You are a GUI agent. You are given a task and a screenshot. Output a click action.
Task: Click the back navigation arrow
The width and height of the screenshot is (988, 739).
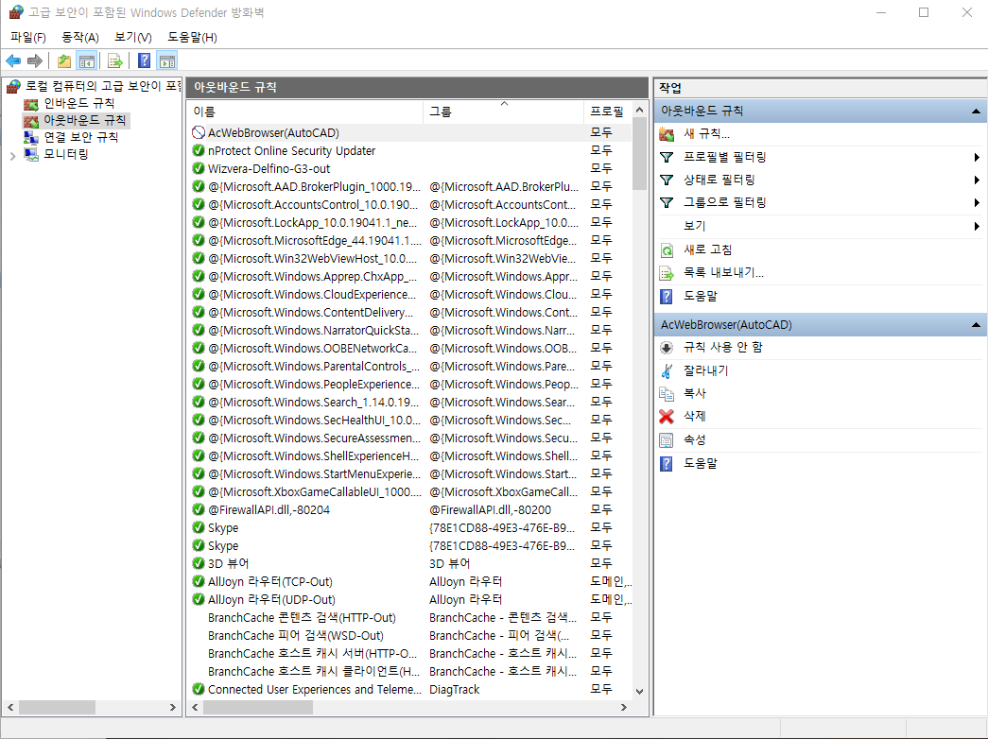[12, 60]
